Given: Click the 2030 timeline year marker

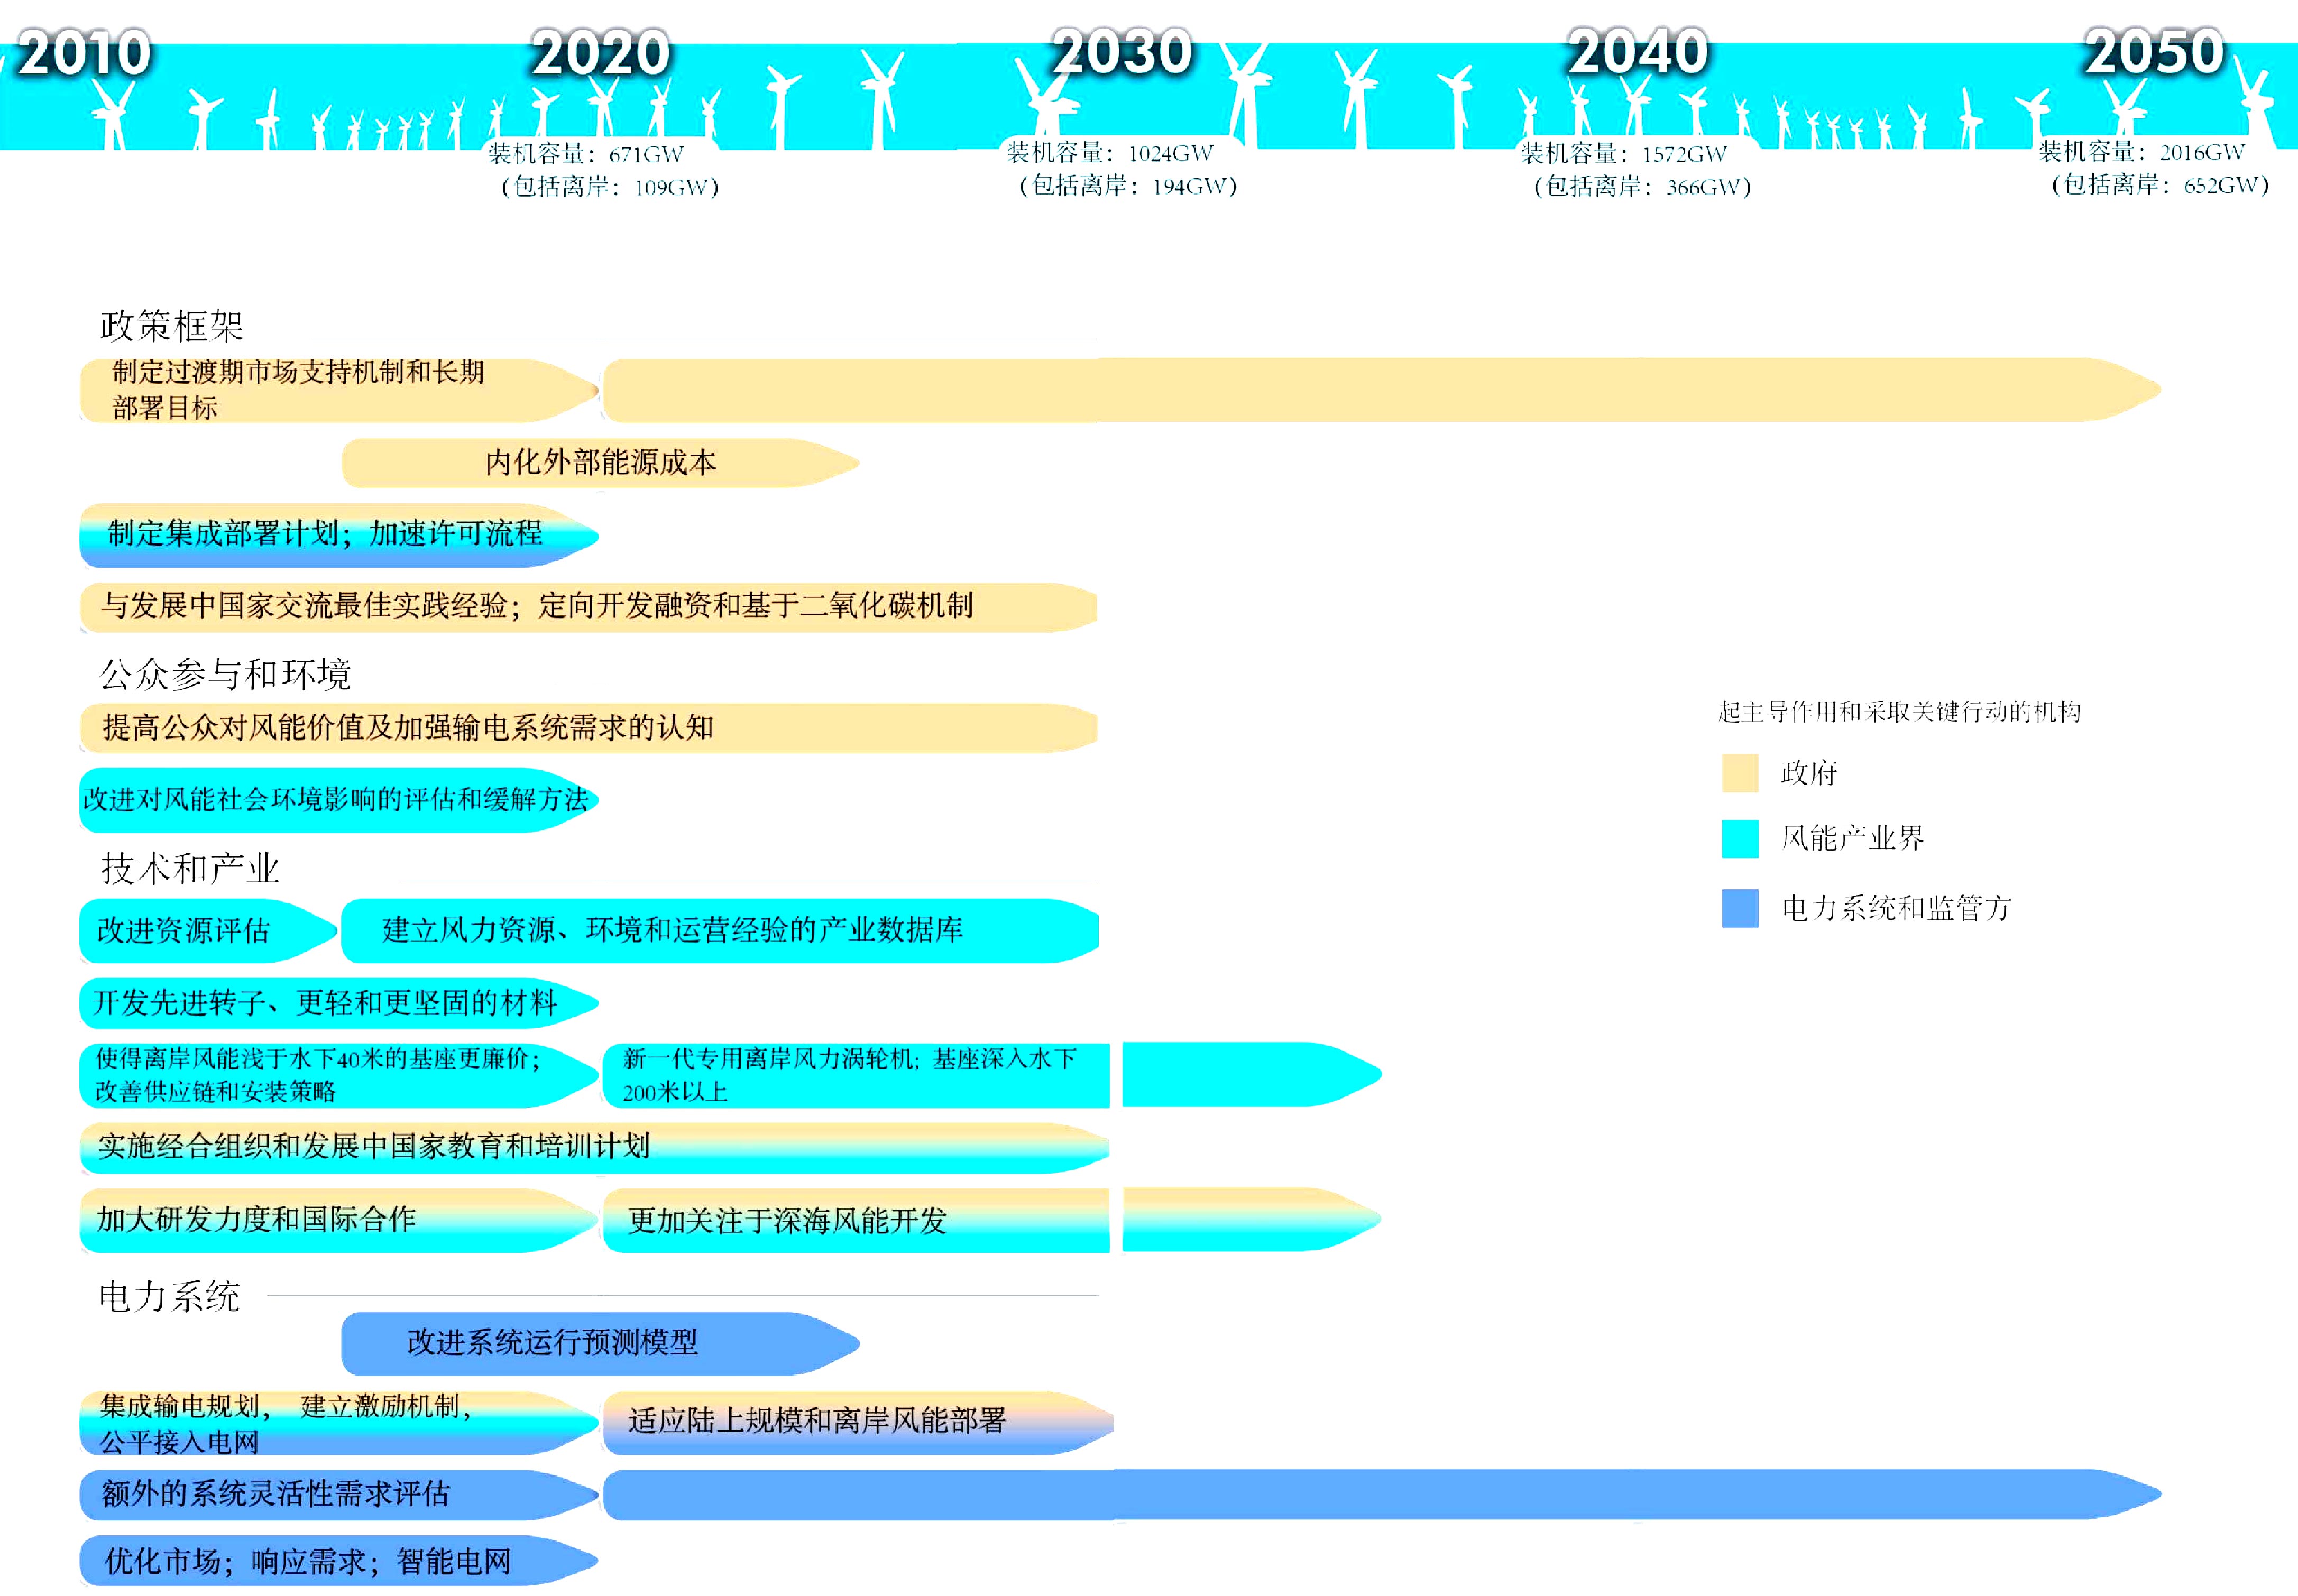Looking at the screenshot, I should click(1122, 52).
